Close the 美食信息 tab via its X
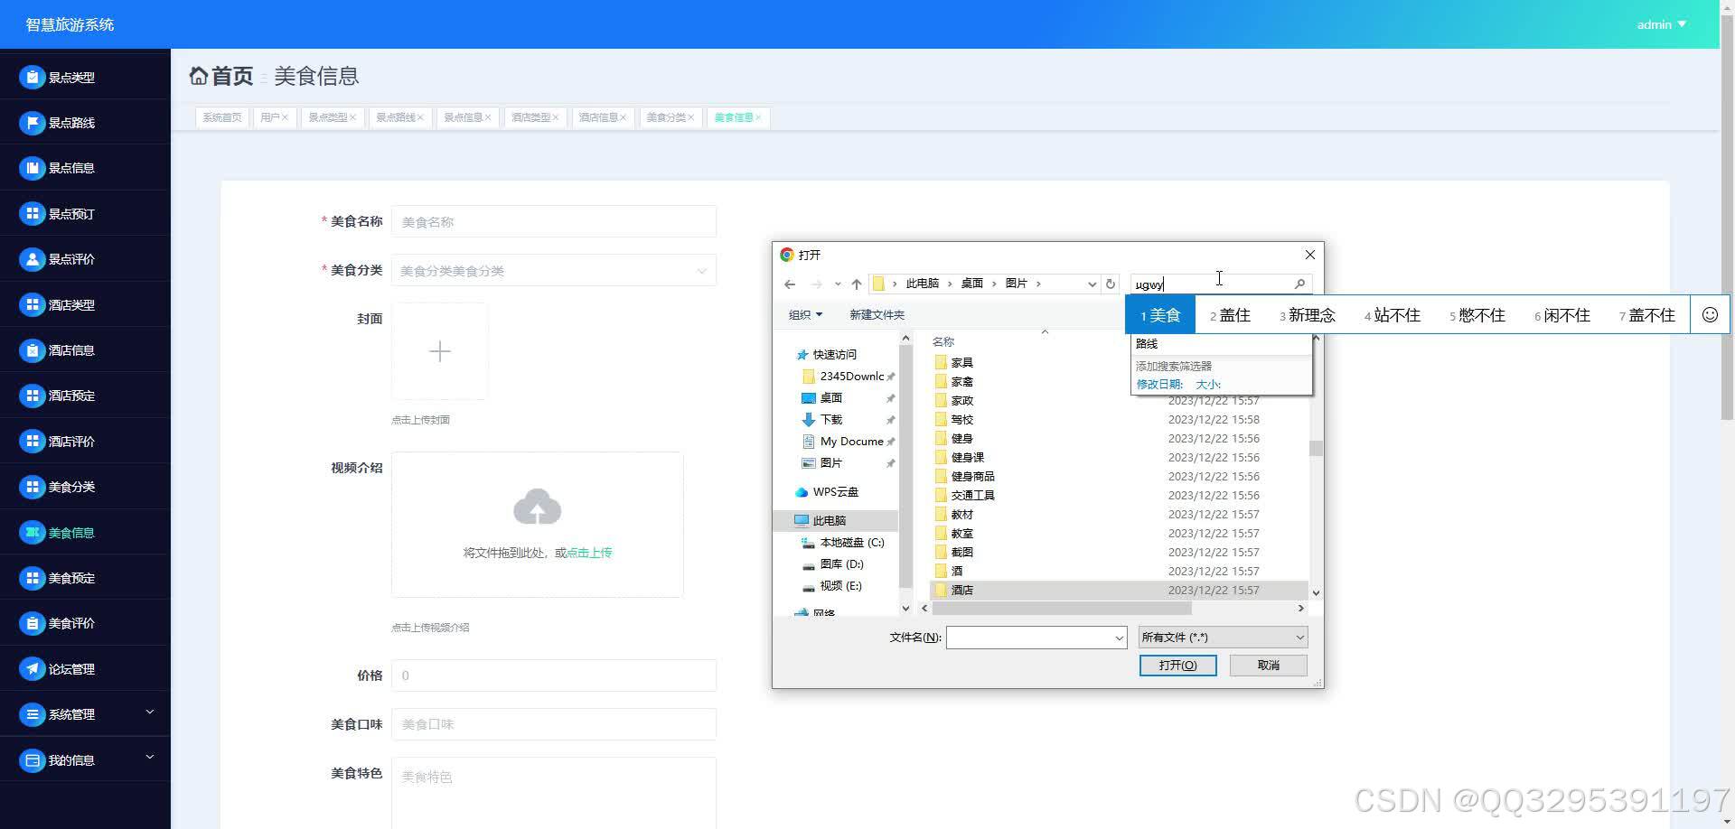Screen dimensions: 1735x829 tap(758, 117)
